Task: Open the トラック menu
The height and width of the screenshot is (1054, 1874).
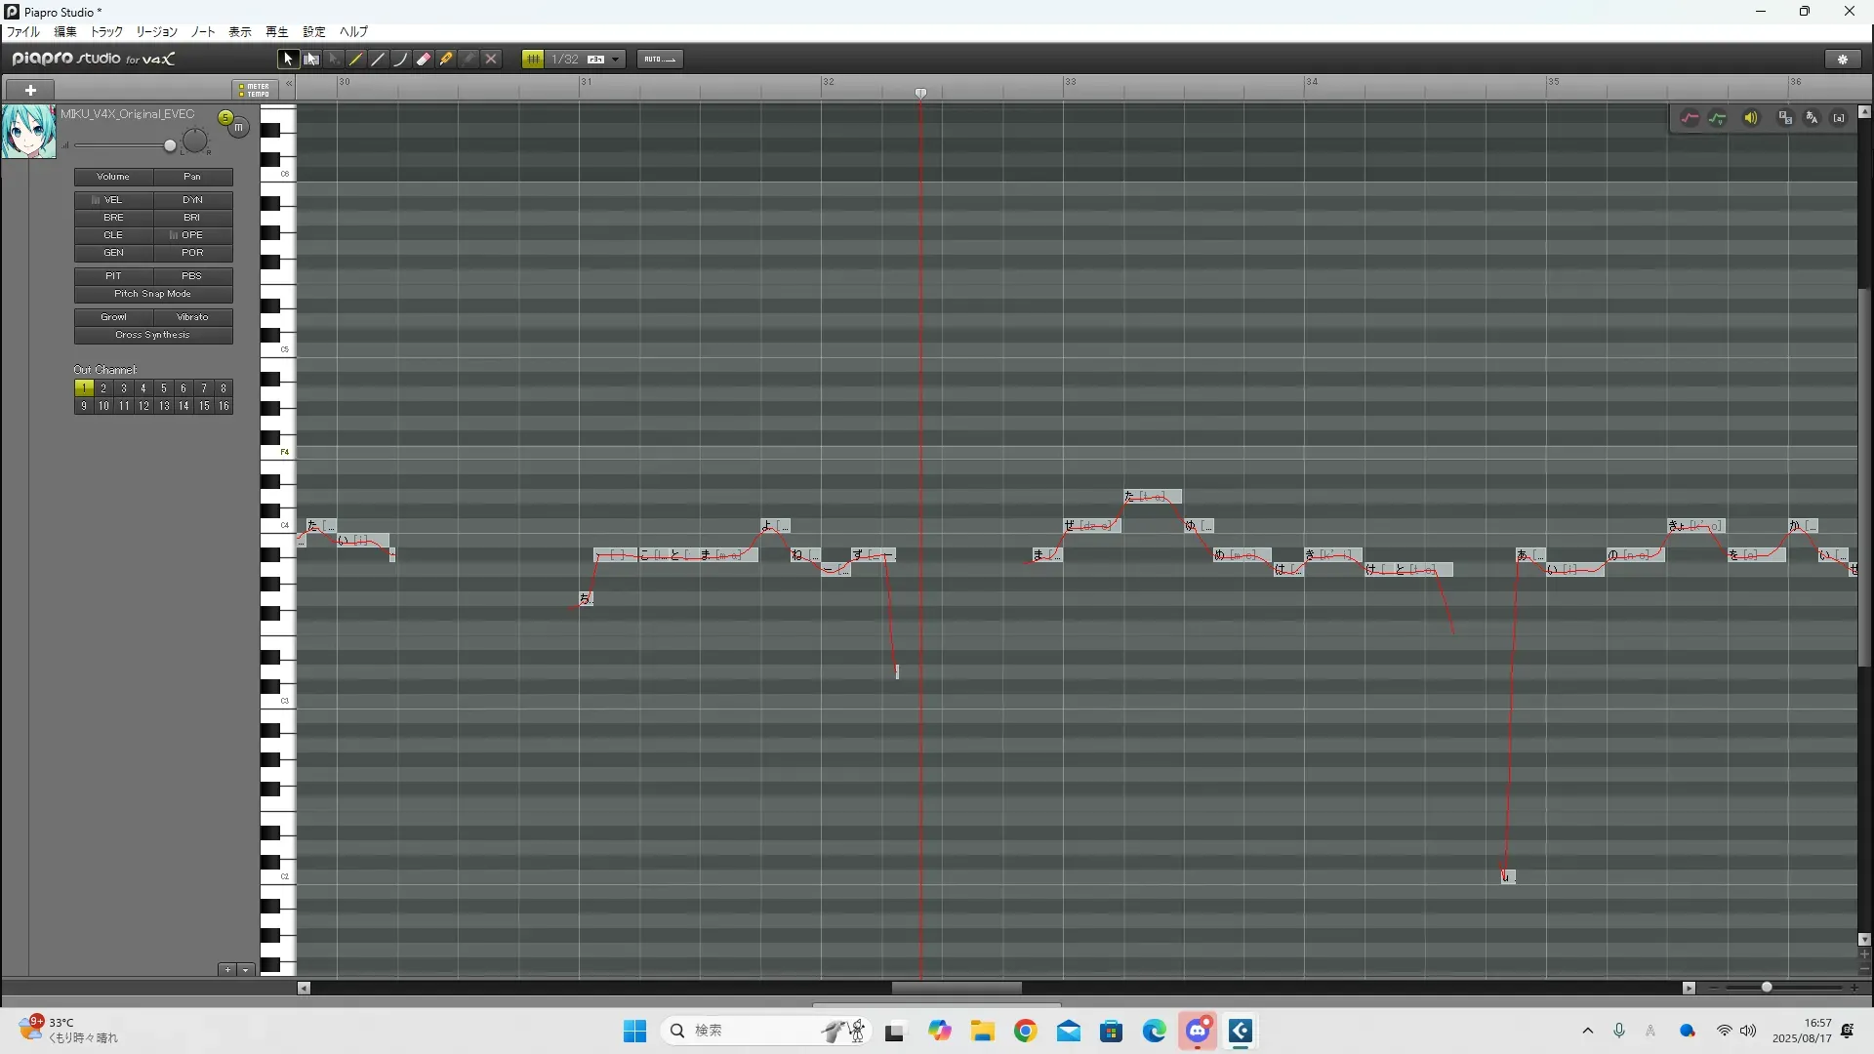Action: tap(106, 32)
